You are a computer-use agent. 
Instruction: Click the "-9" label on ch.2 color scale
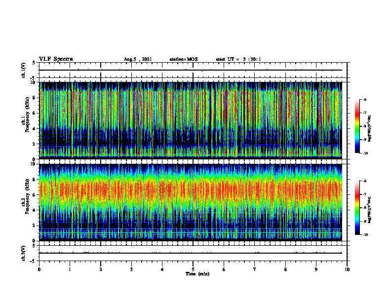pos(365,221)
